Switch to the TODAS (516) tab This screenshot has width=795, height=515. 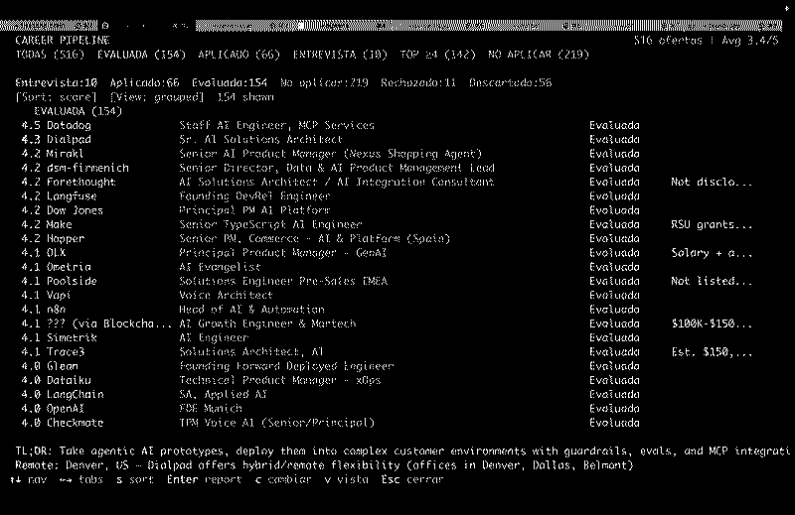click(50, 55)
